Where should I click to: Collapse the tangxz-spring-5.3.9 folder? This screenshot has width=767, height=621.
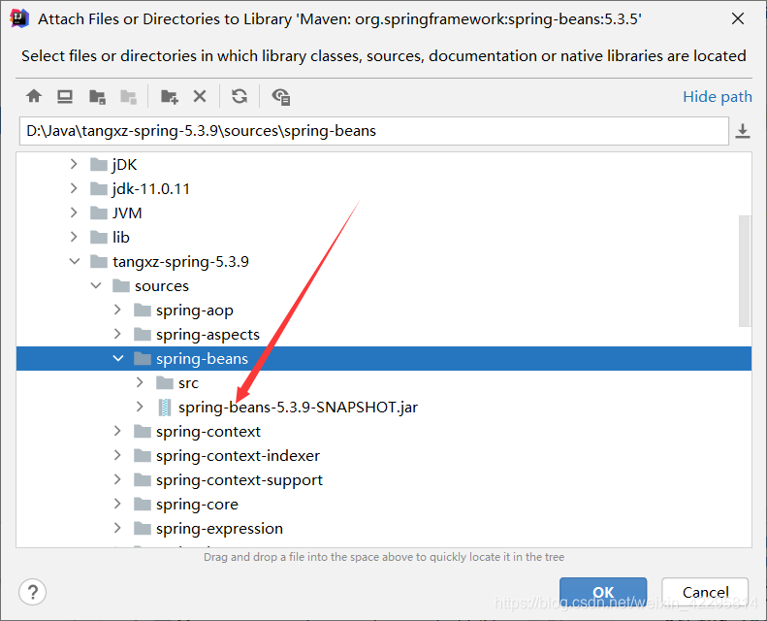pyautogui.click(x=75, y=261)
